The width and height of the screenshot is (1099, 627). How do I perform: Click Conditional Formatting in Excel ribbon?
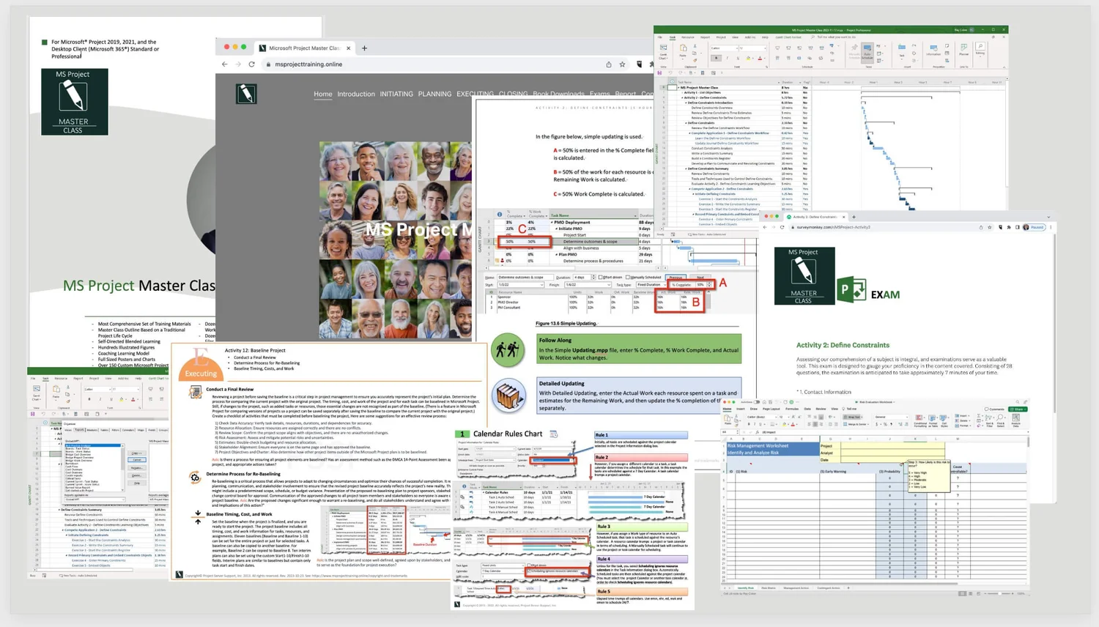(919, 420)
